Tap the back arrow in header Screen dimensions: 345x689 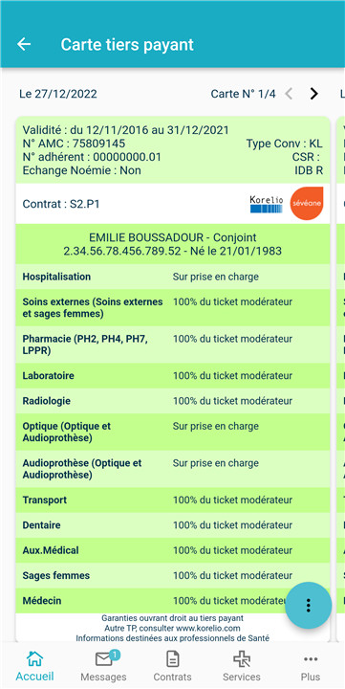point(24,44)
